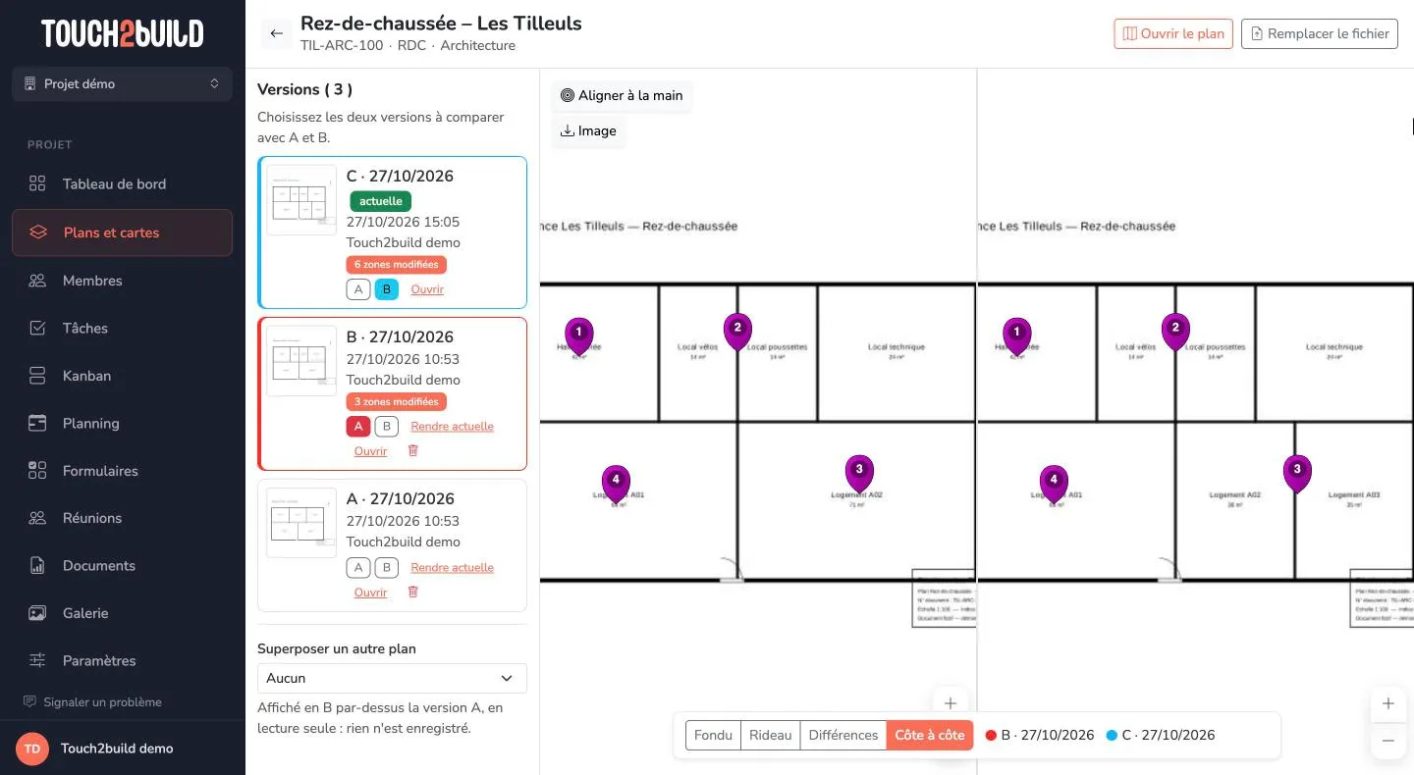Click the Planning calendar icon
This screenshot has height=775, width=1414.
[x=37, y=423]
